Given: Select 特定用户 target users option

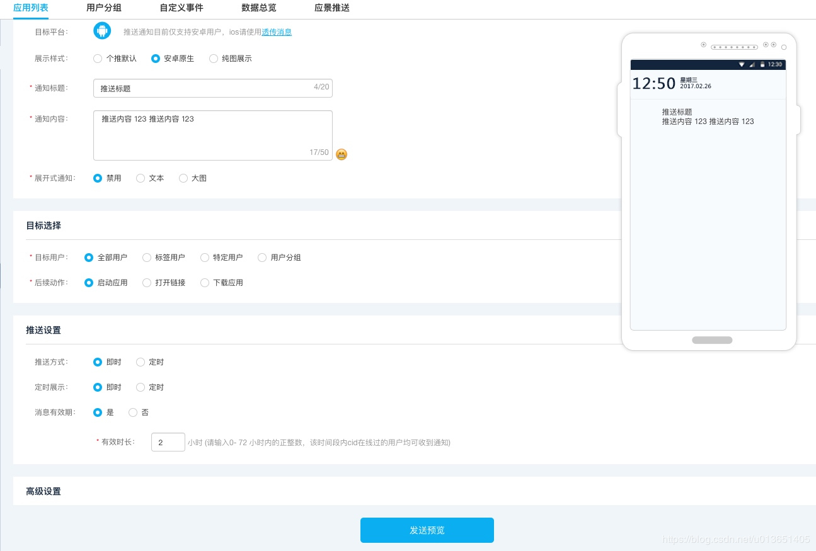Looking at the screenshot, I should coord(204,257).
